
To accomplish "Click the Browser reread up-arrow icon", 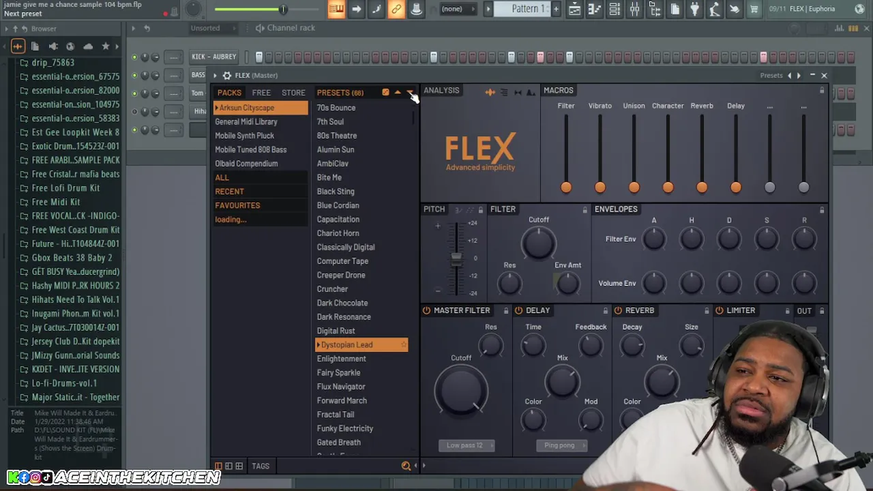I will (16, 29).
